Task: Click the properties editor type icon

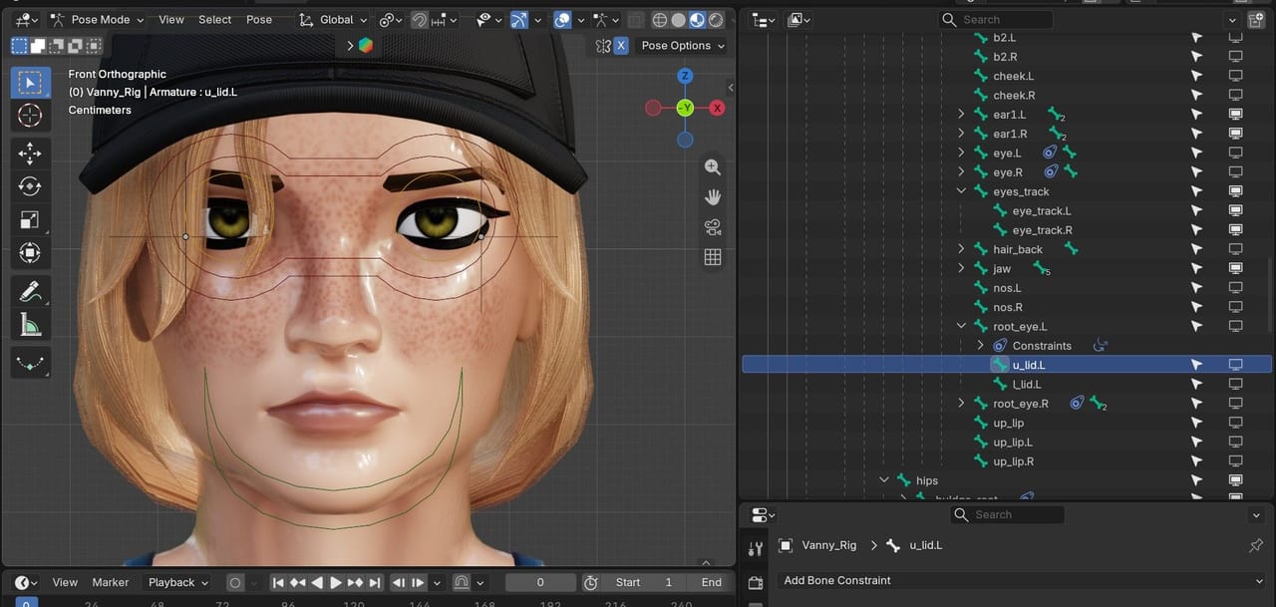Action: coord(764,514)
